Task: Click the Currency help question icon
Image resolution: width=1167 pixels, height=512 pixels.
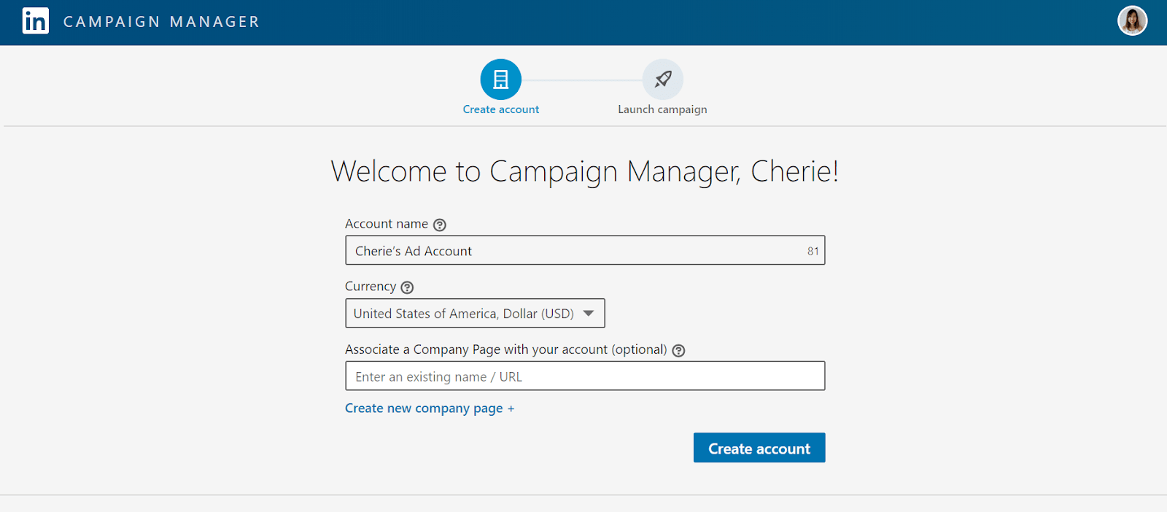Action: pyautogui.click(x=407, y=287)
